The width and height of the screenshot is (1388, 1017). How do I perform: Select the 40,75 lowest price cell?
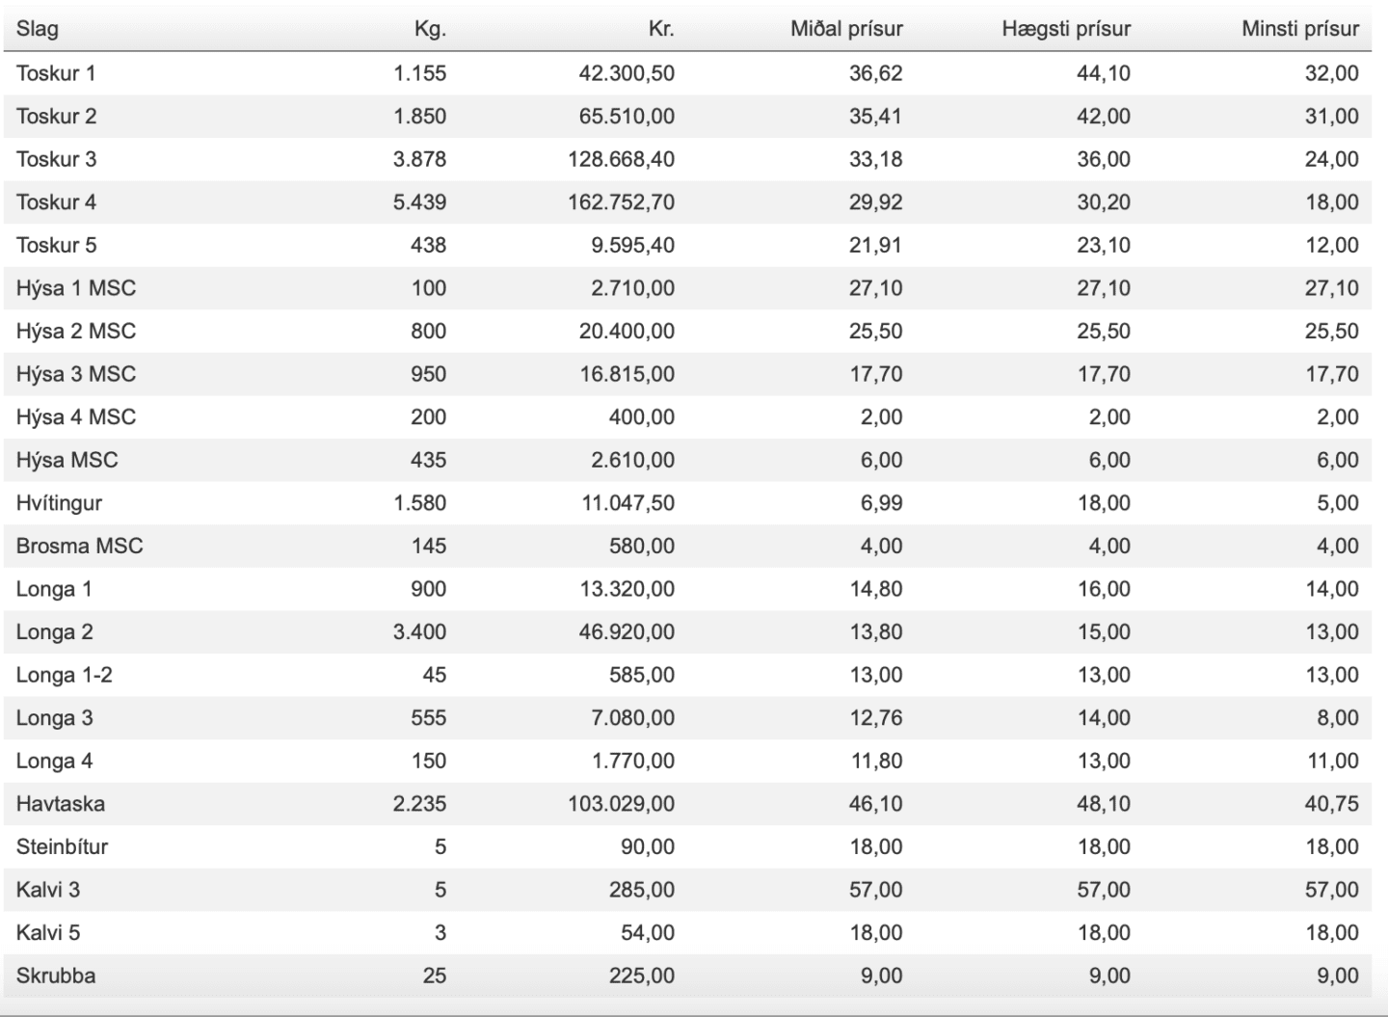pyautogui.click(x=1331, y=804)
